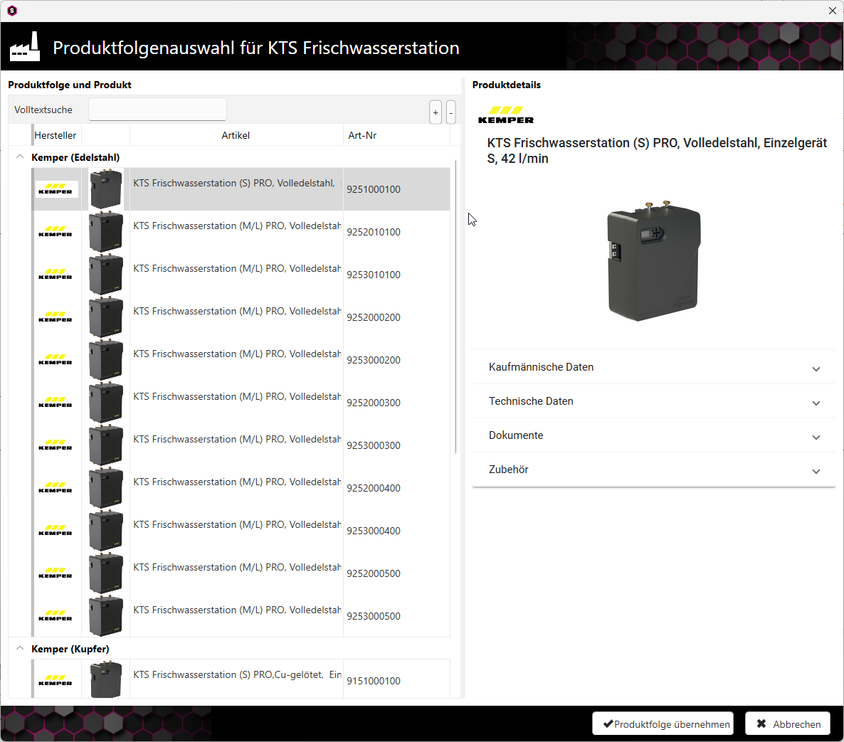This screenshot has height=742, width=844.
Task: Select article number 9253000500
Action: click(374, 616)
